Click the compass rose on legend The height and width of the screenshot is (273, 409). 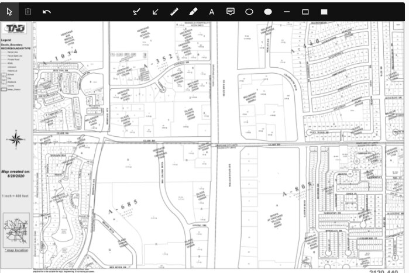16,139
